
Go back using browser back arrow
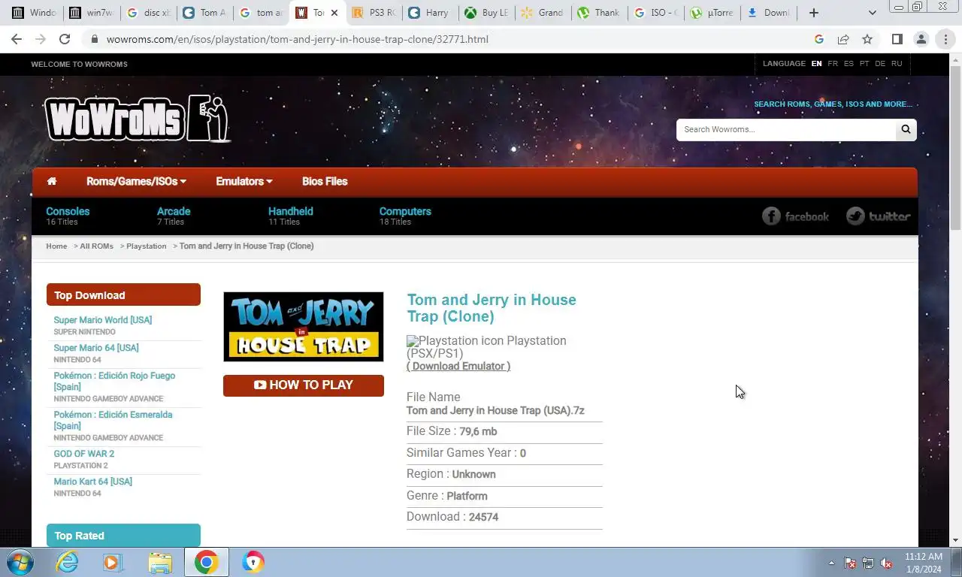(x=17, y=39)
